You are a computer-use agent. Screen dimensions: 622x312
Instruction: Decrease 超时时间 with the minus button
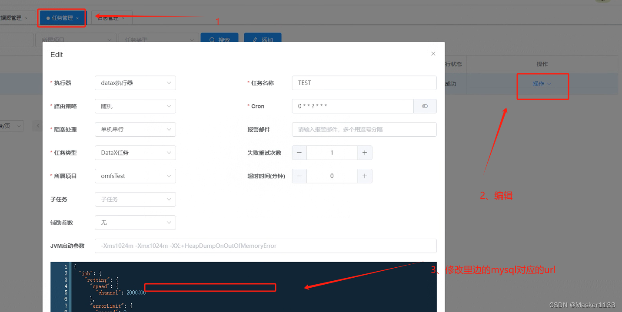click(299, 176)
